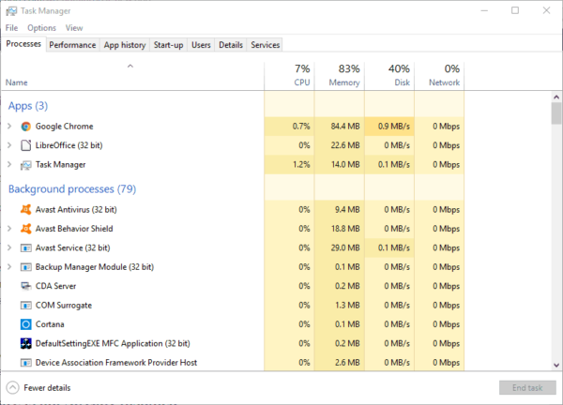Click the DefaultSettingEXE MFC Application icon

25,343
